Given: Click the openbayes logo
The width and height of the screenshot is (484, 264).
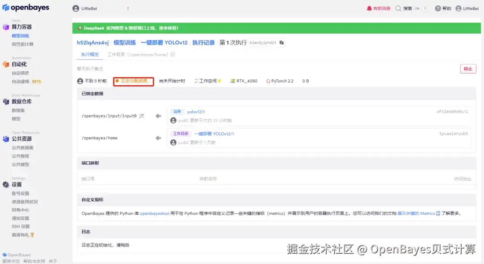Looking at the screenshot, I should click(x=26, y=8).
